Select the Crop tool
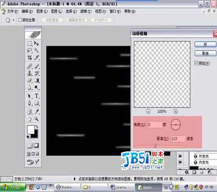Screen dimensions: 217x192 coord(30,58)
